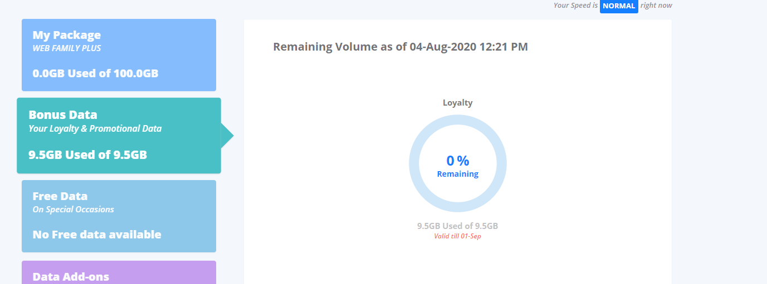
Task: Click the Valid till 01-Sep notice
Action: click(458, 236)
